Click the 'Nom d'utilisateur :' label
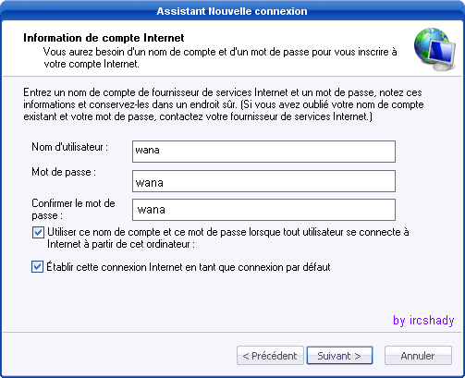465x378 pixels. point(70,147)
